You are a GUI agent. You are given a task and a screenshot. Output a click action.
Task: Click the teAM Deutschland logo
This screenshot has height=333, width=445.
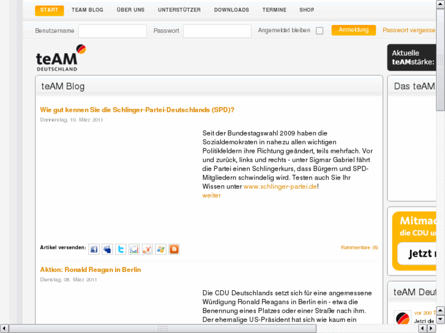61,58
